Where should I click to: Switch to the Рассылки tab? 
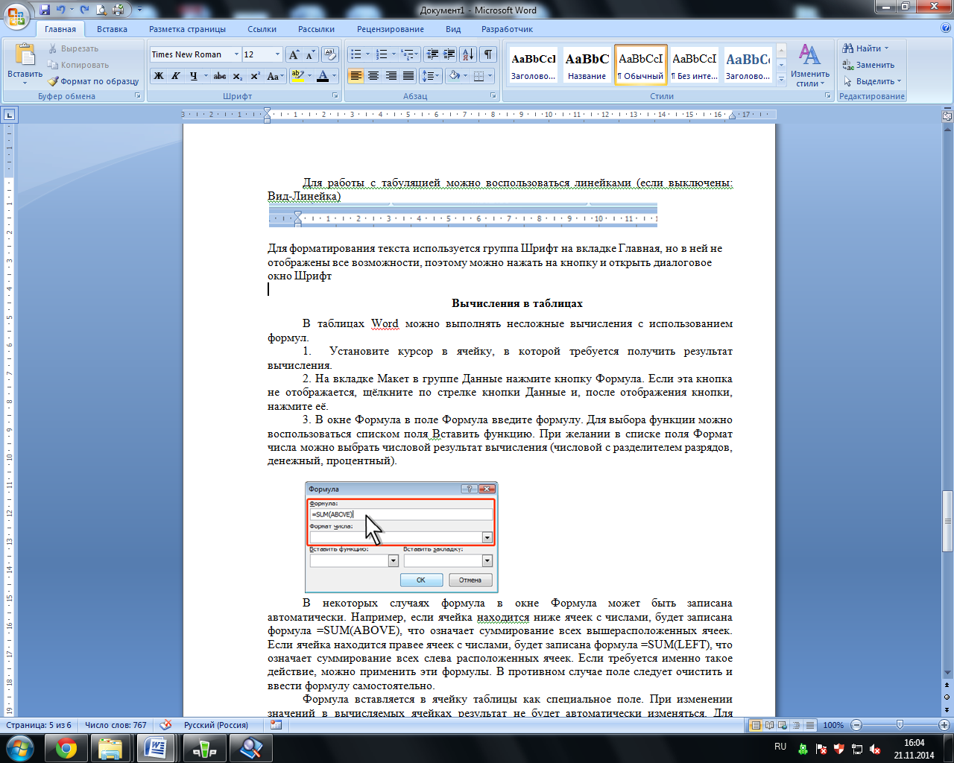pyautogui.click(x=316, y=29)
